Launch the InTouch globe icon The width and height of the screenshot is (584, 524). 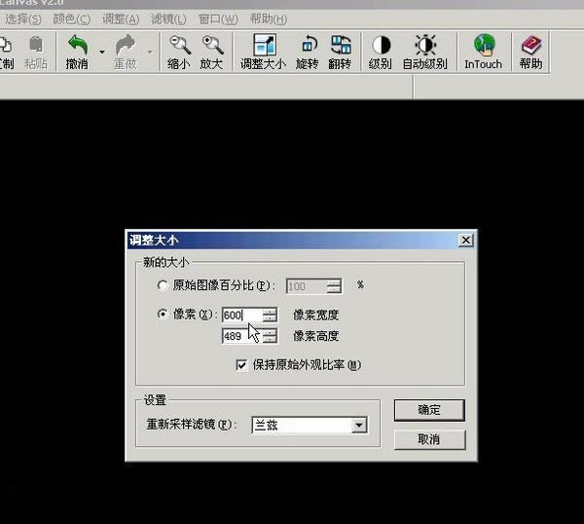483,45
